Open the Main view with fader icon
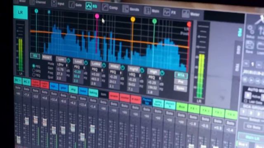This screenshot has height=148, width=264. coord(151,11)
